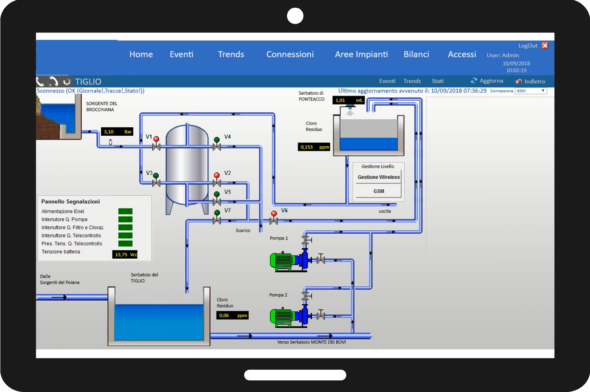The width and height of the screenshot is (590, 392).
Task: Open the Accessi menu
Action: [462, 54]
